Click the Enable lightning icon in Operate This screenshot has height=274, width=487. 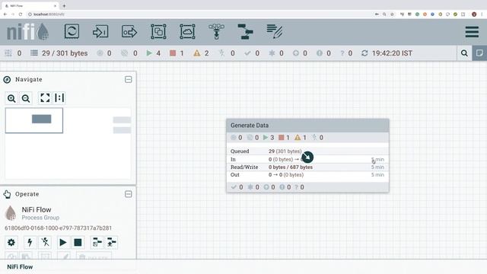30,242
